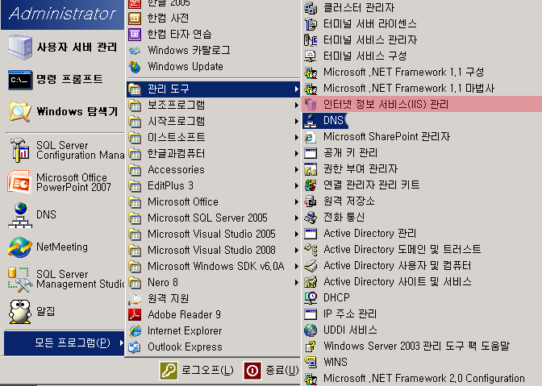Open Active Directory 사이트 및 서비스

[x=422, y=282]
